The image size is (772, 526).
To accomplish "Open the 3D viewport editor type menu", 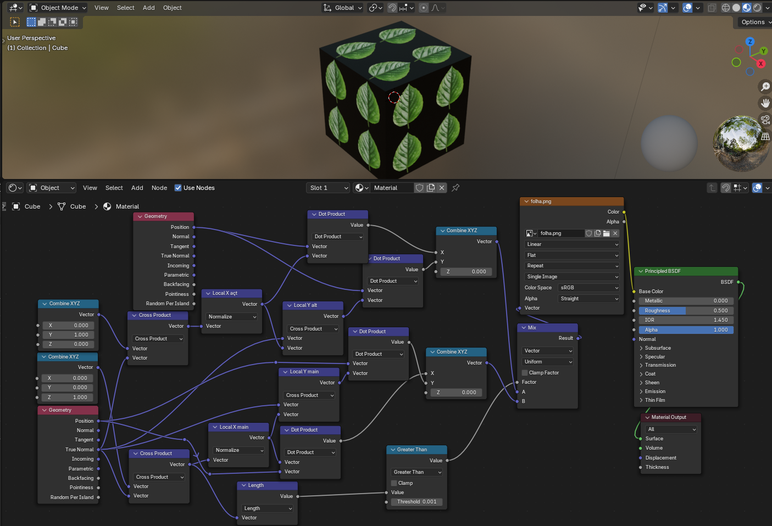I will tap(15, 8).
